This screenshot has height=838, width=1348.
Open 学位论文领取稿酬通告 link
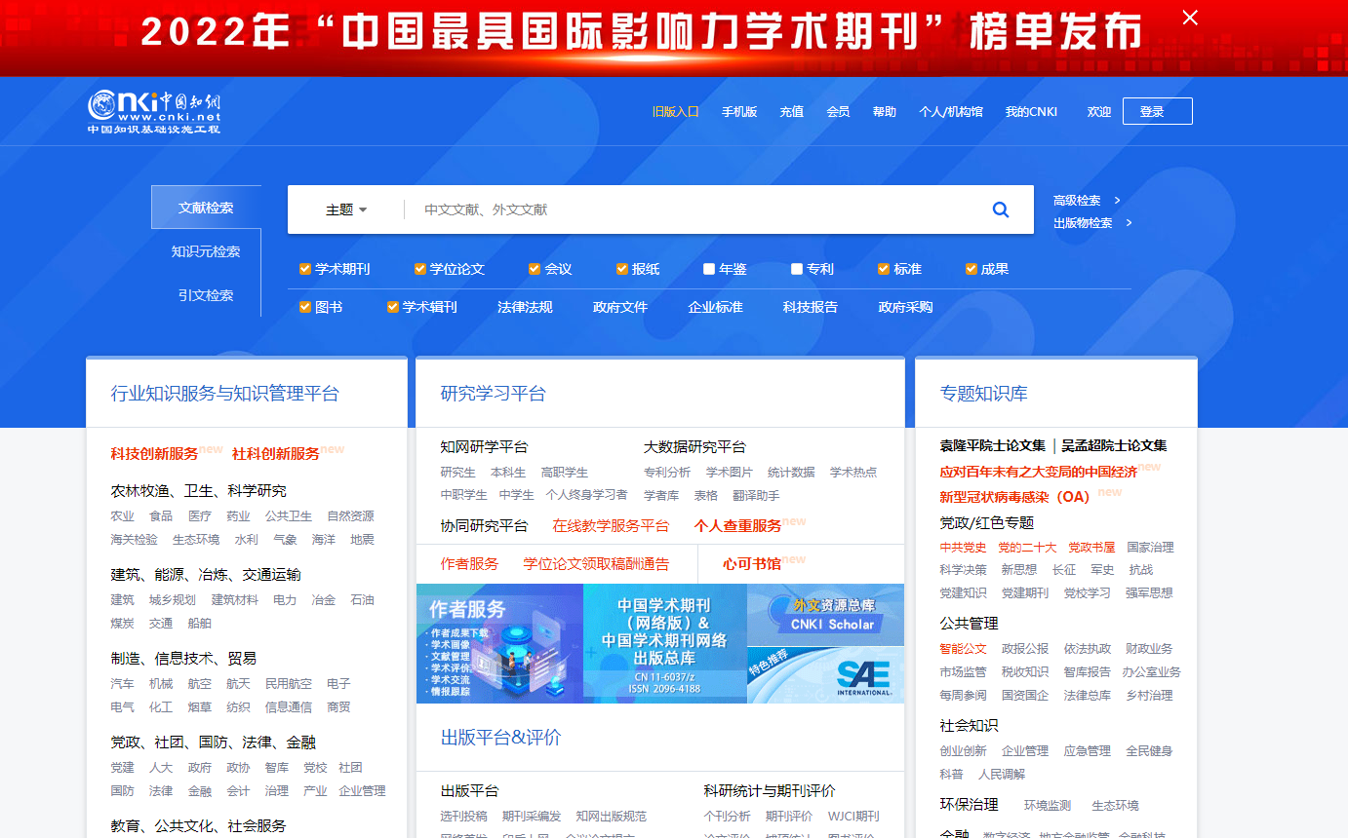coord(596,564)
